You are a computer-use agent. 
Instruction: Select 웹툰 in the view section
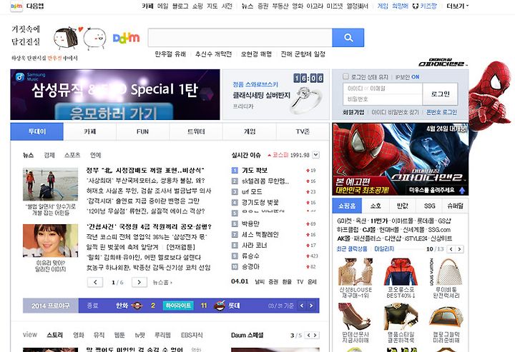coord(119,336)
